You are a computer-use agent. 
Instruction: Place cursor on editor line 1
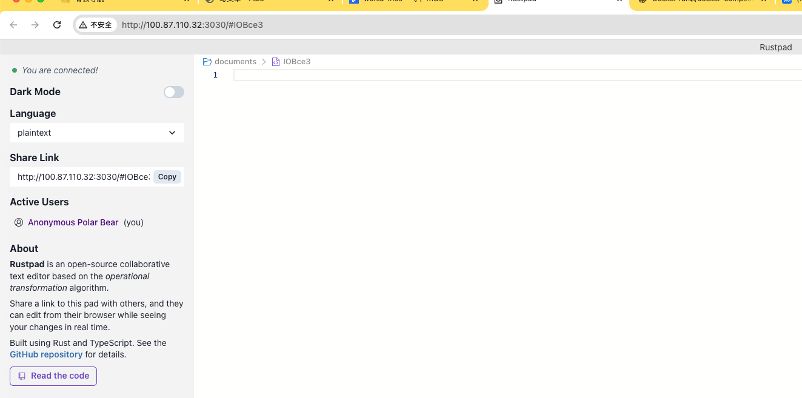(515, 75)
